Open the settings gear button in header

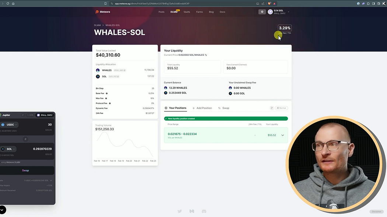[x=262, y=12]
